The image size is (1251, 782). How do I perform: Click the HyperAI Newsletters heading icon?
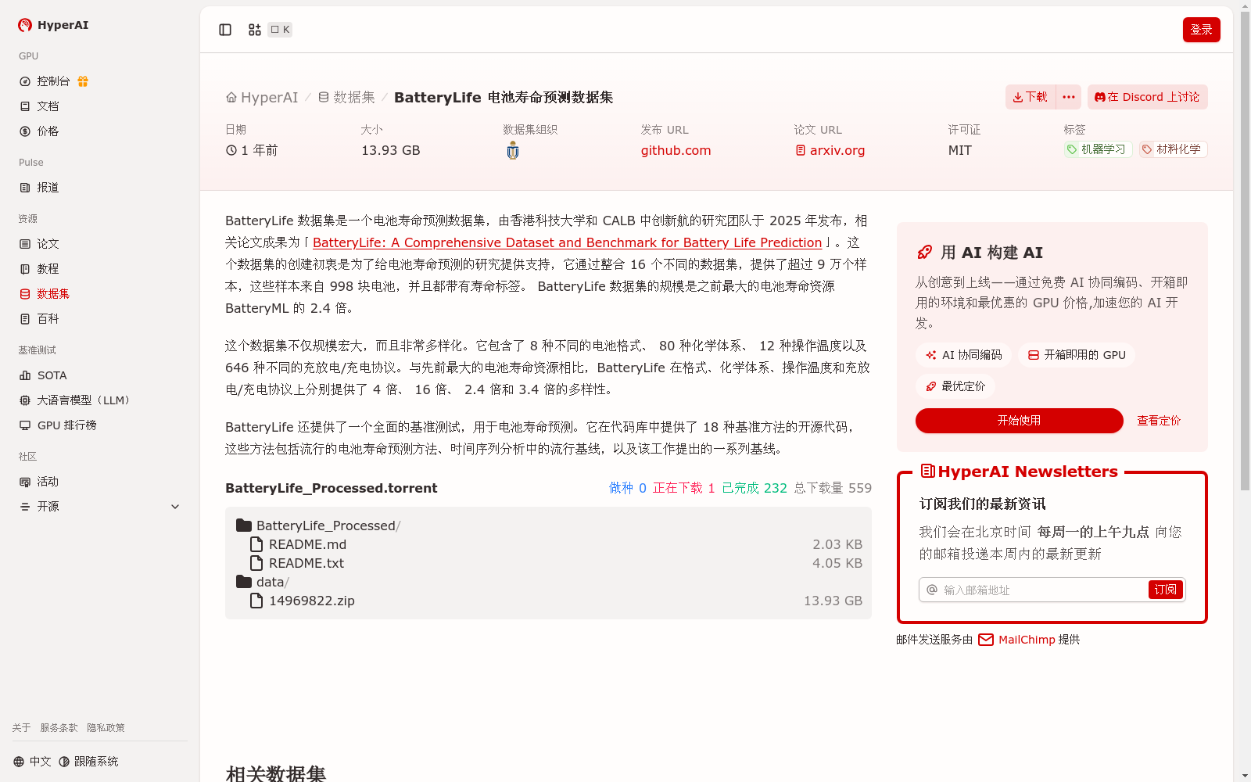click(928, 471)
